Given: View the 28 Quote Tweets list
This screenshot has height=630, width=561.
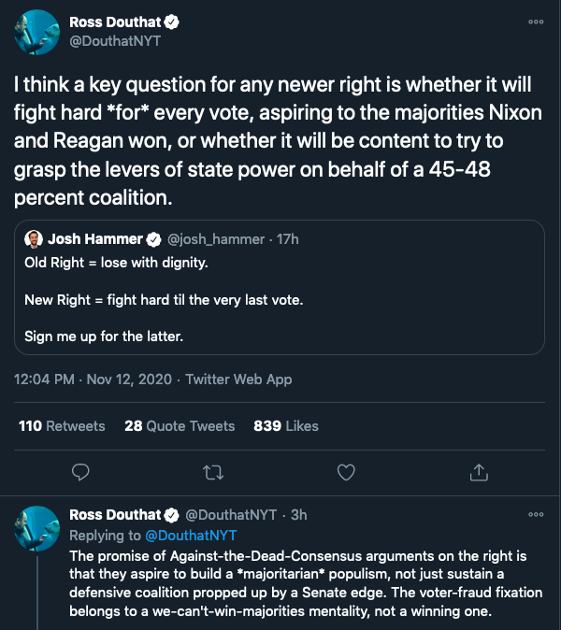Looking at the screenshot, I should (180, 425).
